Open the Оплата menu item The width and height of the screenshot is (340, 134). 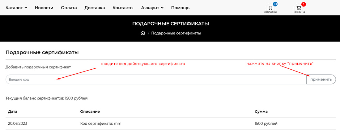point(69,8)
